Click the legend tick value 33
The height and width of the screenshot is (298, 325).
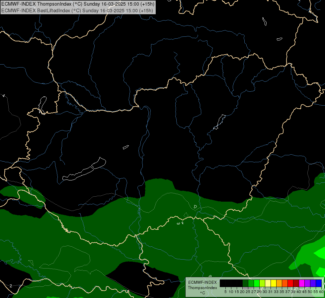276,292
